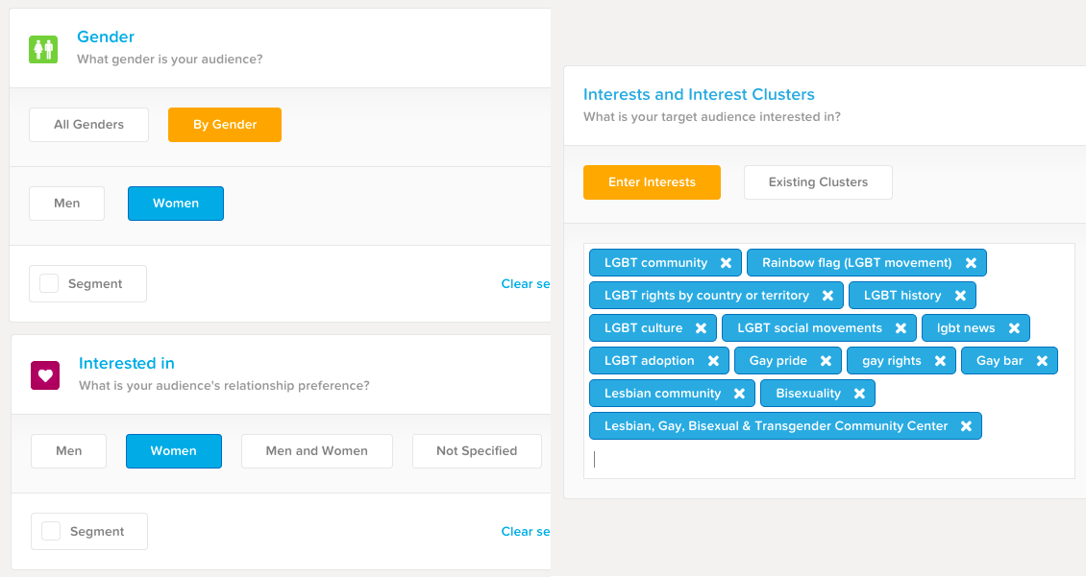Remove the Rainbow flag interest tag
This screenshot has height=577, width=1086.
pos(971,263)
